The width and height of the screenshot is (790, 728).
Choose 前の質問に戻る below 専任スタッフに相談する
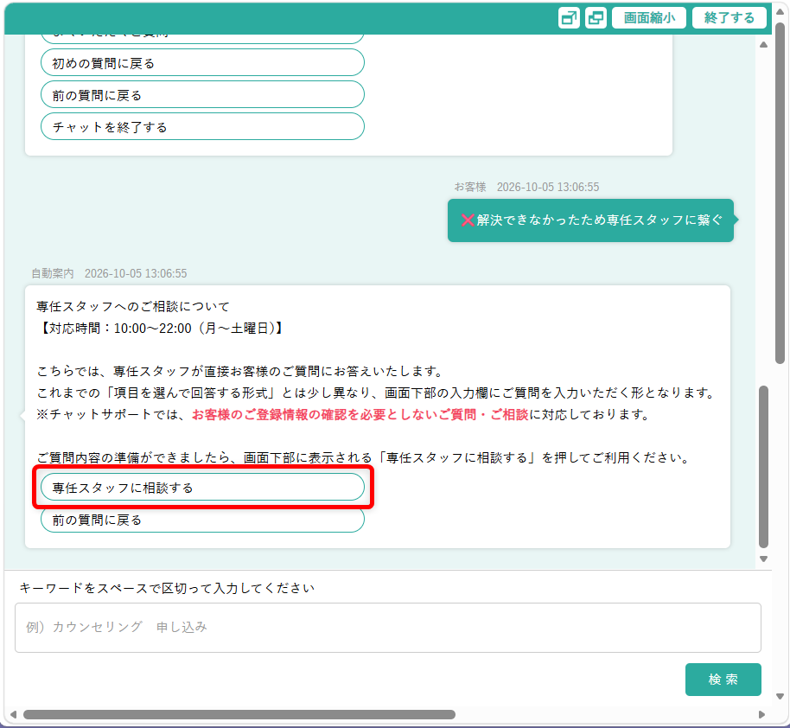202,520
